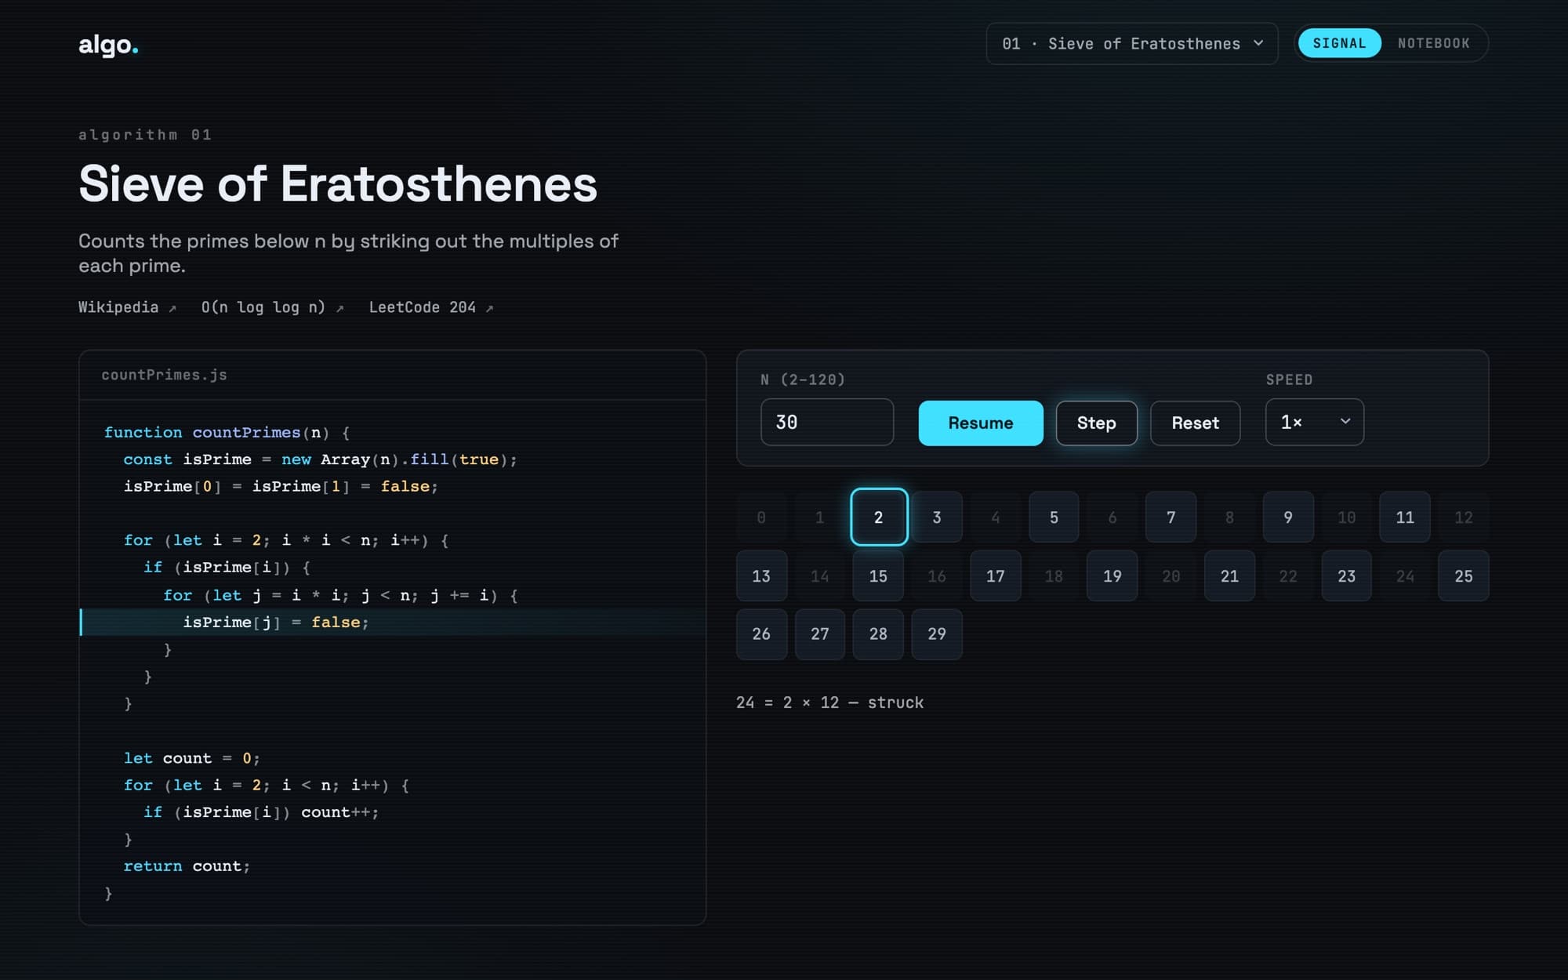Click the 'let count = 0;' code line
The height and width of the screenshot is (980, 1568).
(191, 758)
